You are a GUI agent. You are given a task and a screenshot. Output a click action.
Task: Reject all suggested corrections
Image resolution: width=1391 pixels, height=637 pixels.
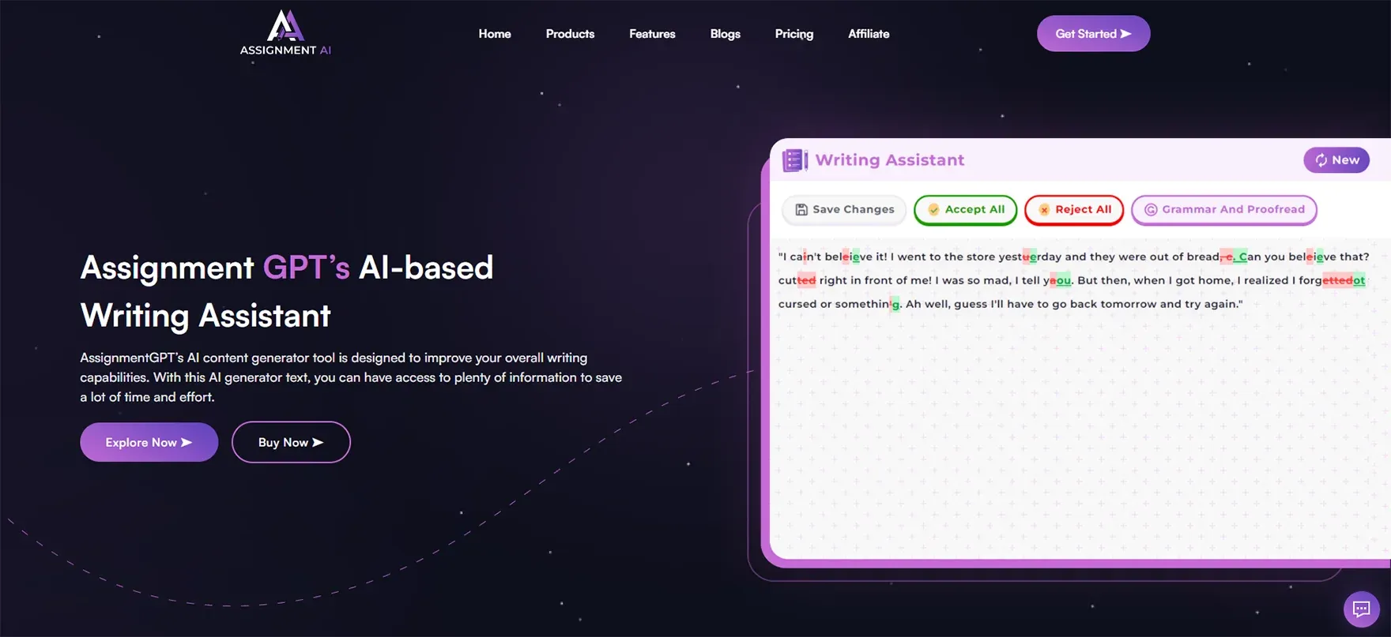(x=1073, y=209)
